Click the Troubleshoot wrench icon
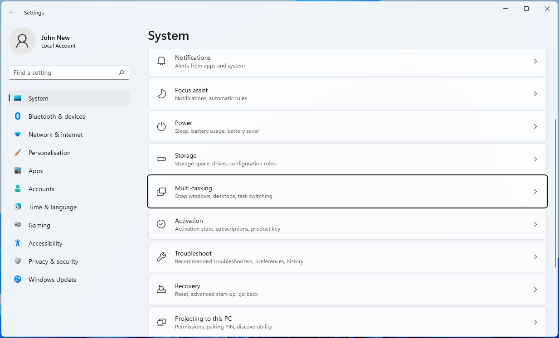 [x=161, y=257]
